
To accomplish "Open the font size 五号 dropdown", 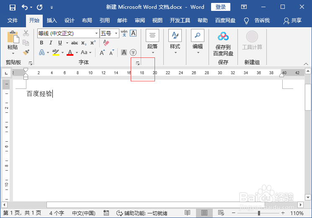I will tap(116, 33).
